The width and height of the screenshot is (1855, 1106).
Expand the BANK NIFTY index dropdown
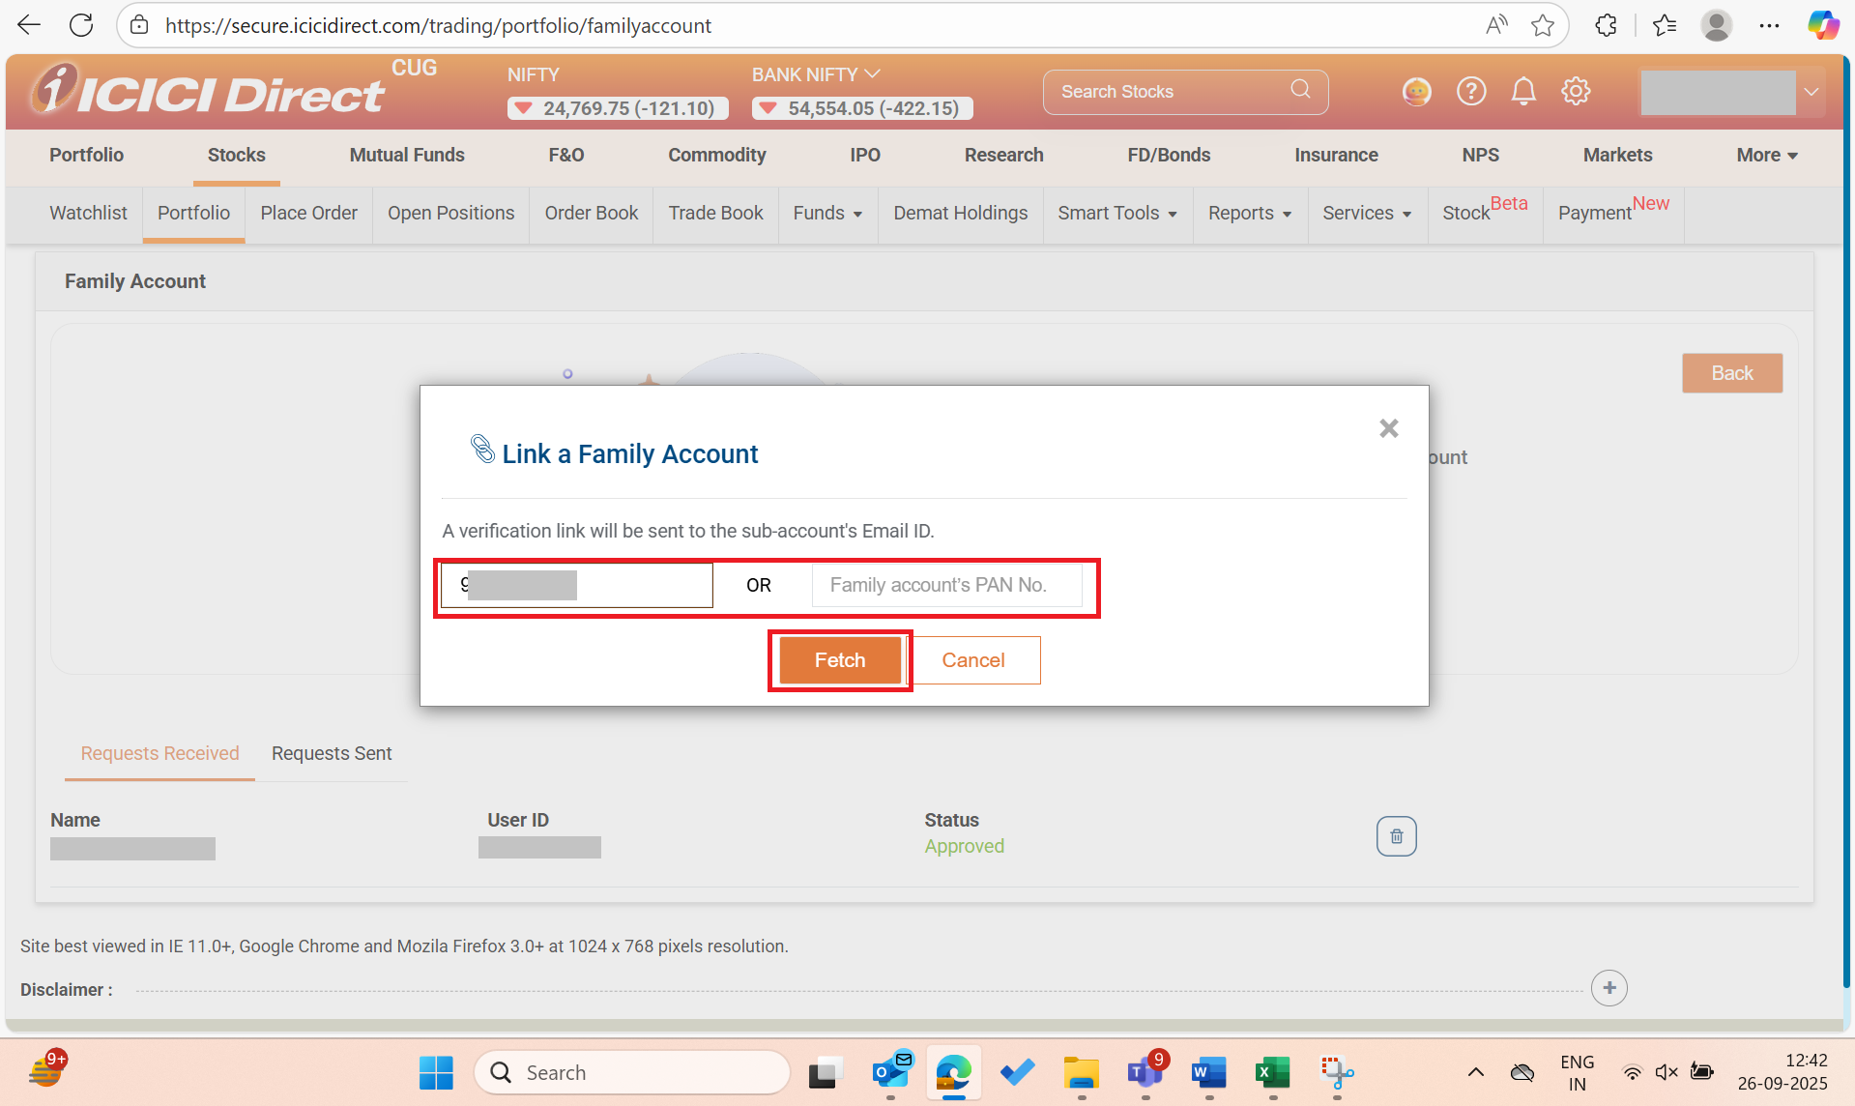[873, 74]
